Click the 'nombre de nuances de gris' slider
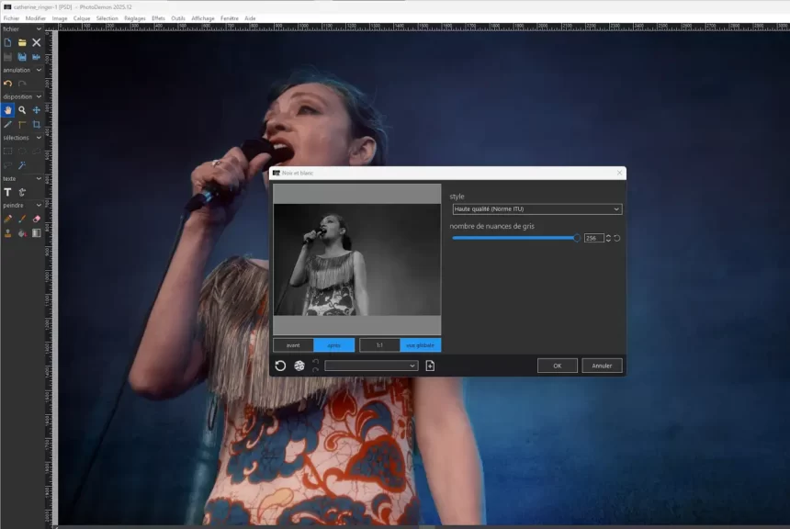 [x=514, y=238]
